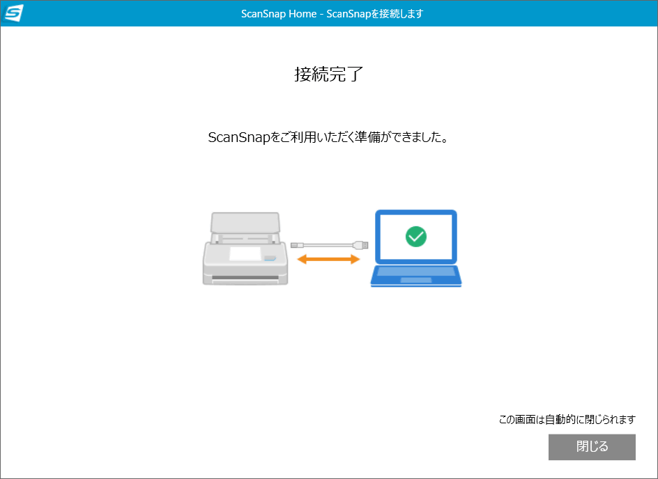
Task: Click the ScanSnapをご利用いただく準備ができました message
Action: click(328, 137)
